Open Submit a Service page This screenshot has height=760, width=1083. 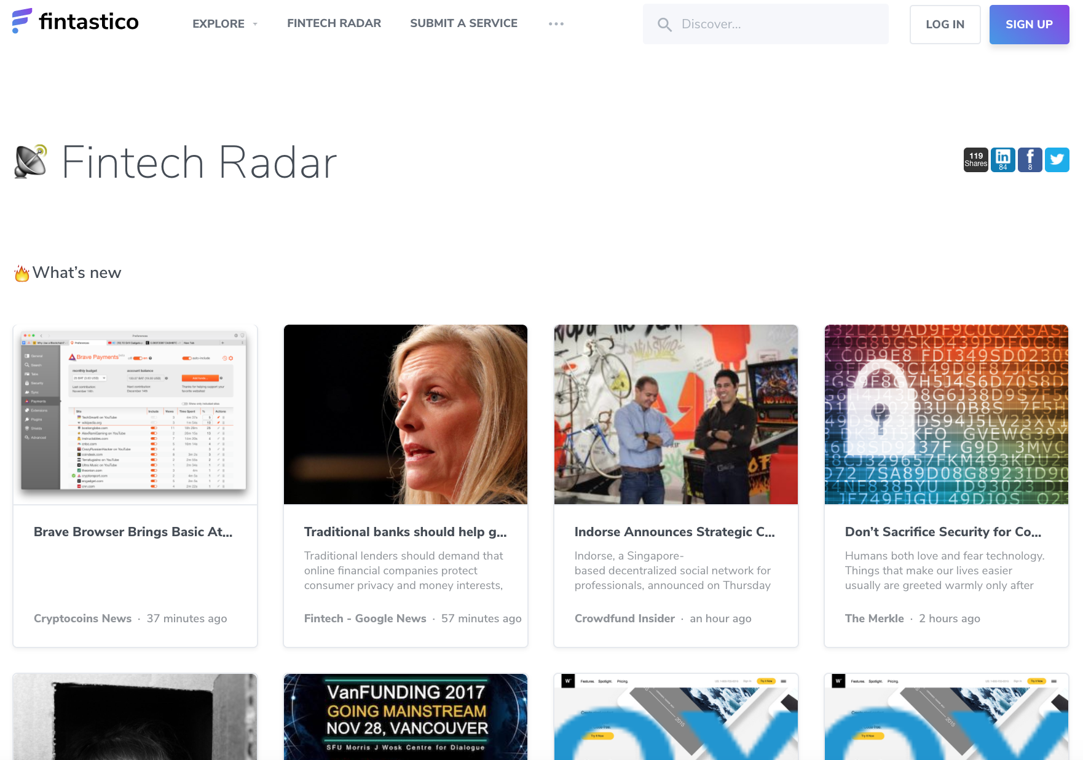(463, 23)
